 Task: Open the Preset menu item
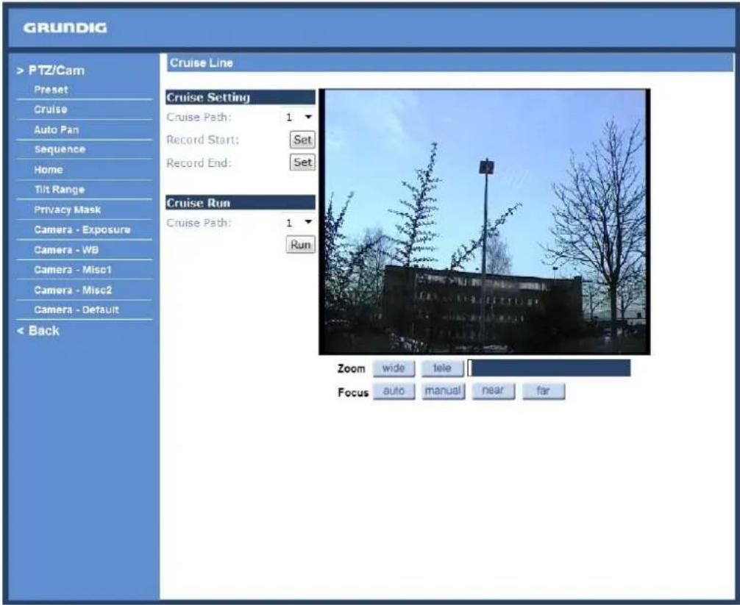click(51, 90)
